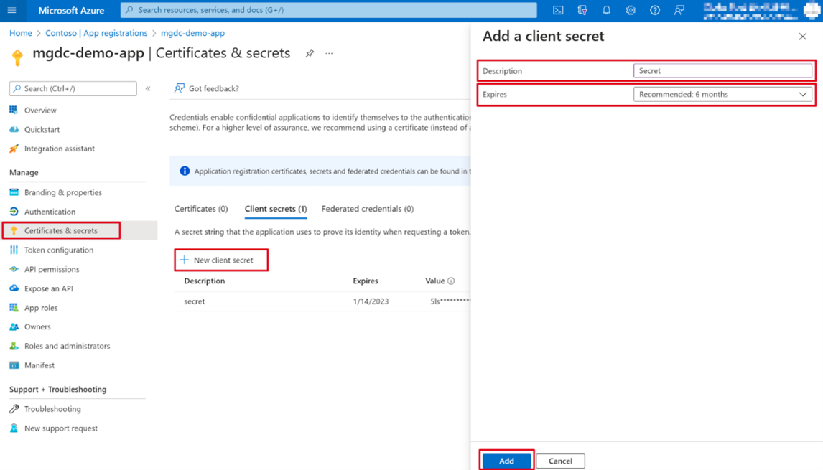This screenshot has height=470, width=823.
Task: Send feedback using the smiley icon
Action: click(x=678, y=10)
